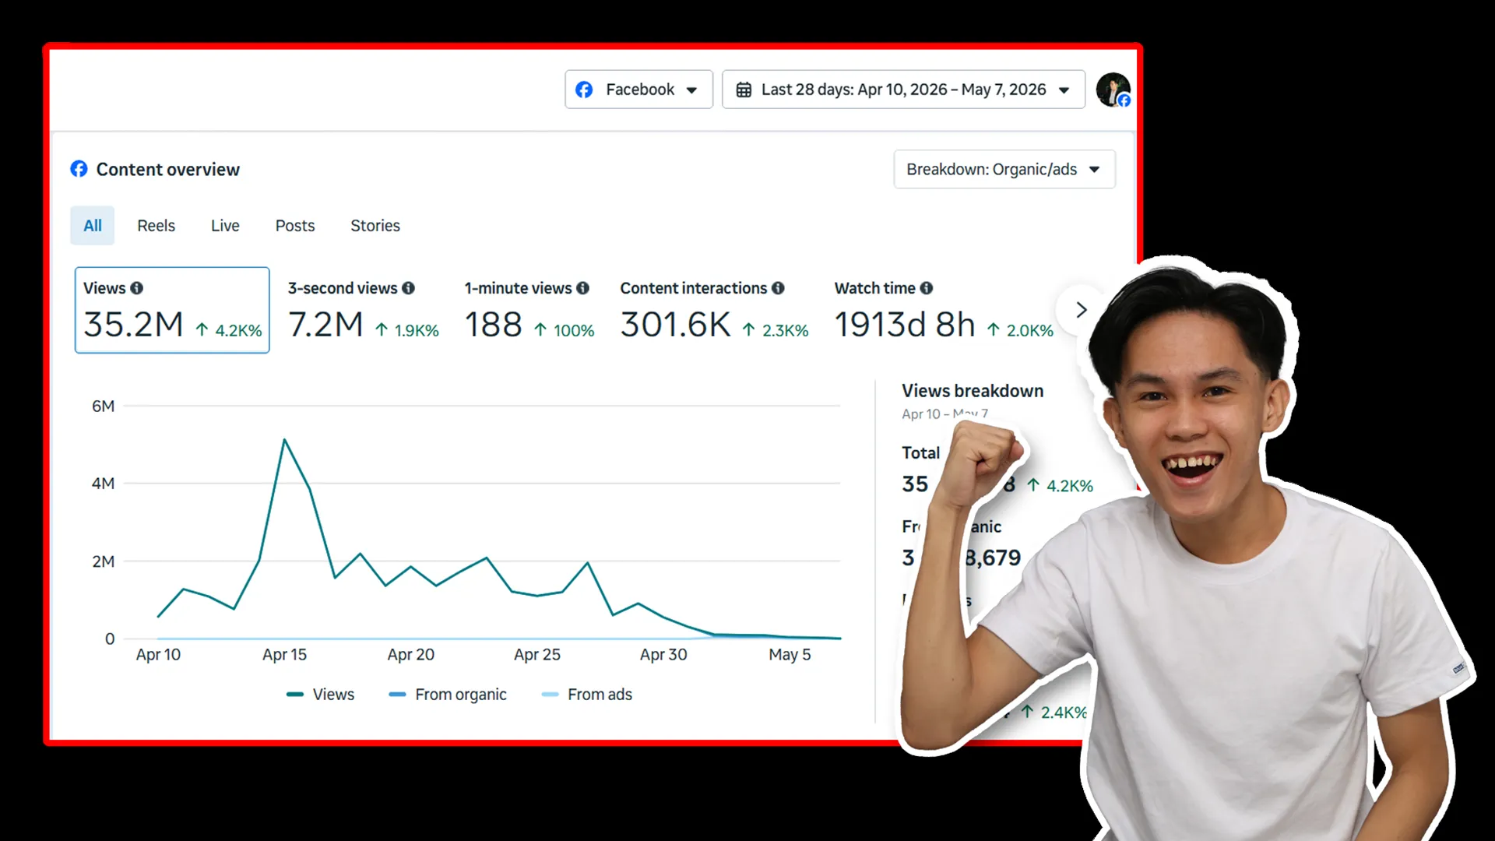This screenshot has height=841, width=1495.
Task: Click the info icon next to Watch time
Action: point(927,288)
